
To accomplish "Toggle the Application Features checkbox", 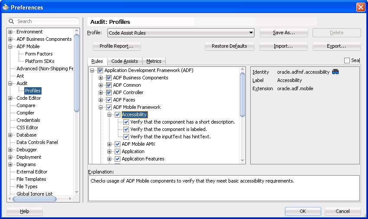I will pos(118,159).
